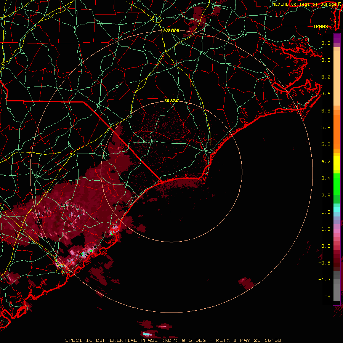This screenshot has width=343, height=343.
Task: Select the 7.4 value on the color scale
Action: coord(326,94)
